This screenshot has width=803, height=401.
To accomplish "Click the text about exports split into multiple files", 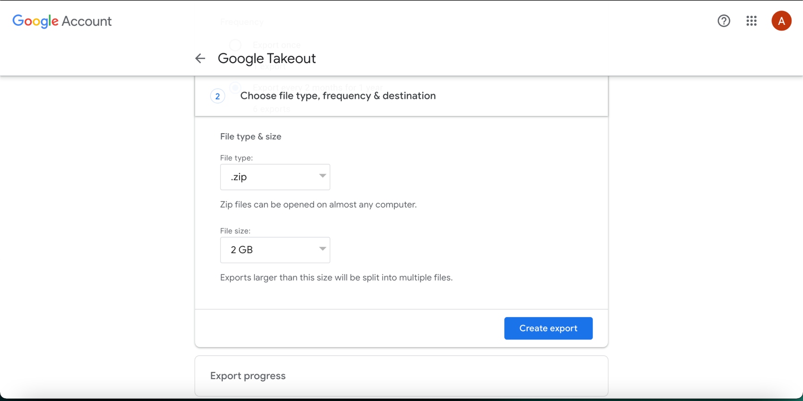I will pyautogui.click(x=336, y=278).
